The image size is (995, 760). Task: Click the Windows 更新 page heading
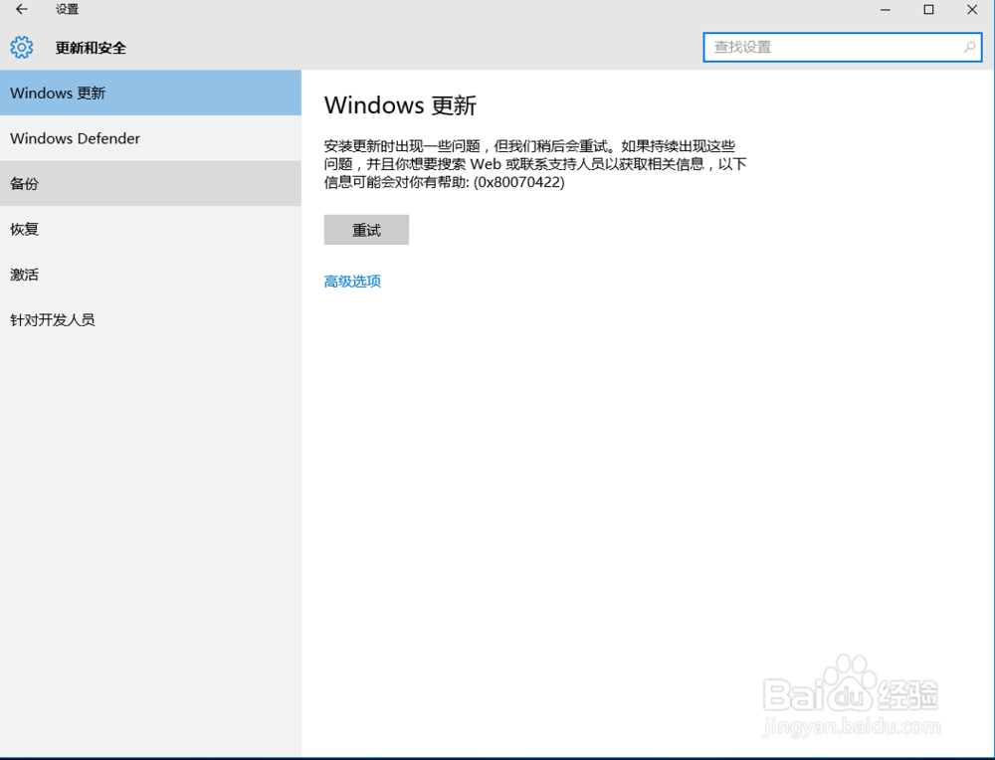coord(400,105)
